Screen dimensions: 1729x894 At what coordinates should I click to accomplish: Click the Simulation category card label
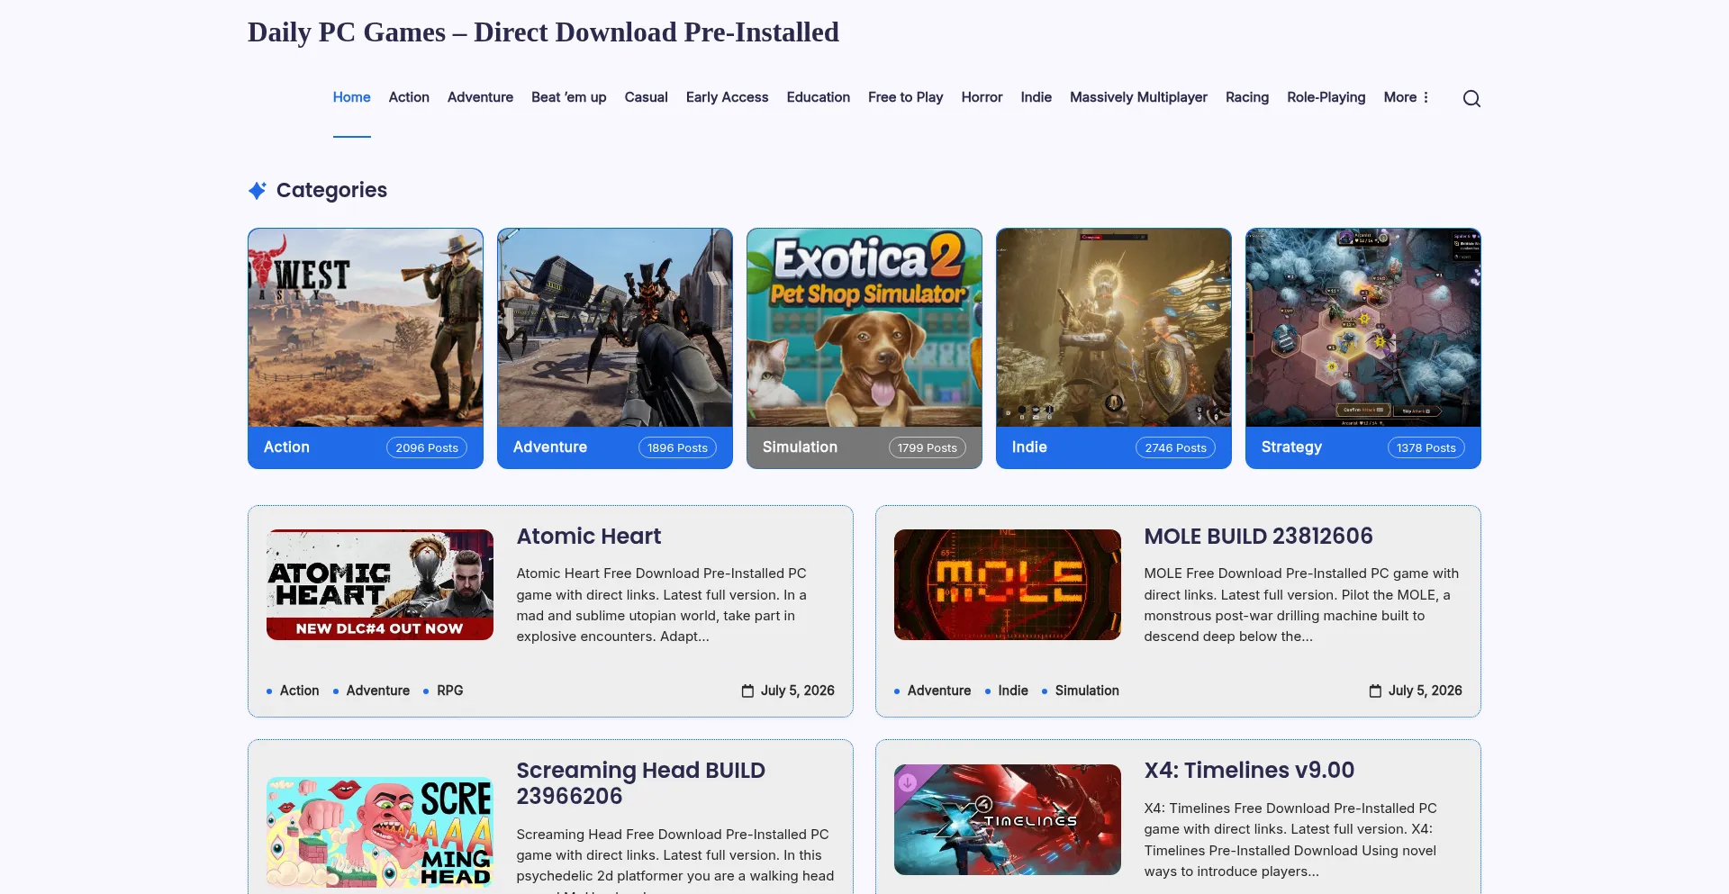pos(800,447)
